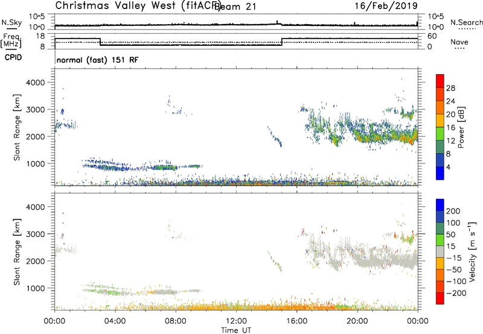This screenshot has height=334, width=483.
Task: Click the "-200" label on the velocity colorbar
Action: (456, 293)
